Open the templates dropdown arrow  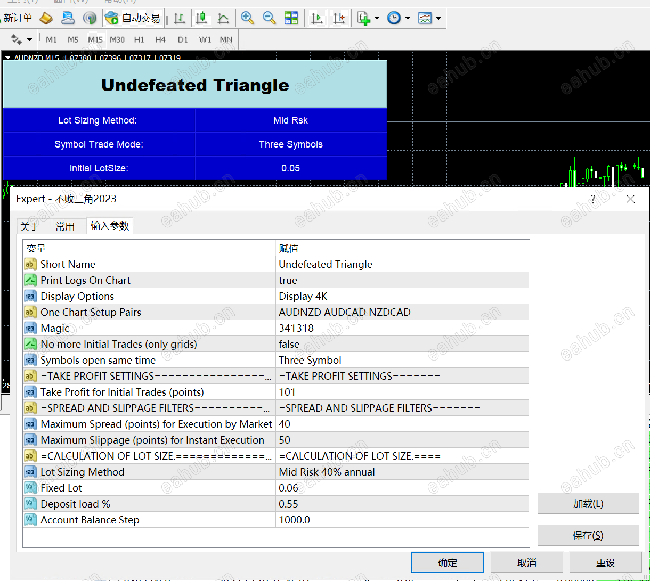click(439, 18)
